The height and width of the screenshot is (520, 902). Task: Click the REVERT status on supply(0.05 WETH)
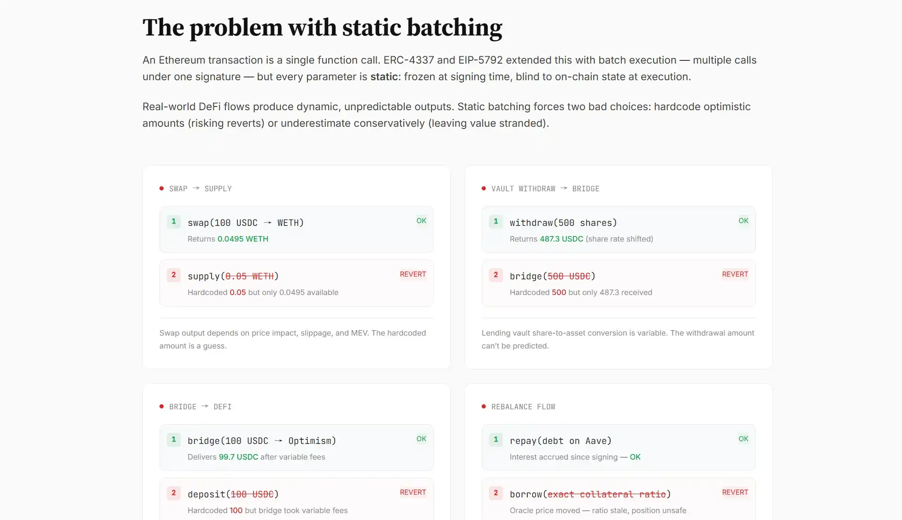(413, 274)
